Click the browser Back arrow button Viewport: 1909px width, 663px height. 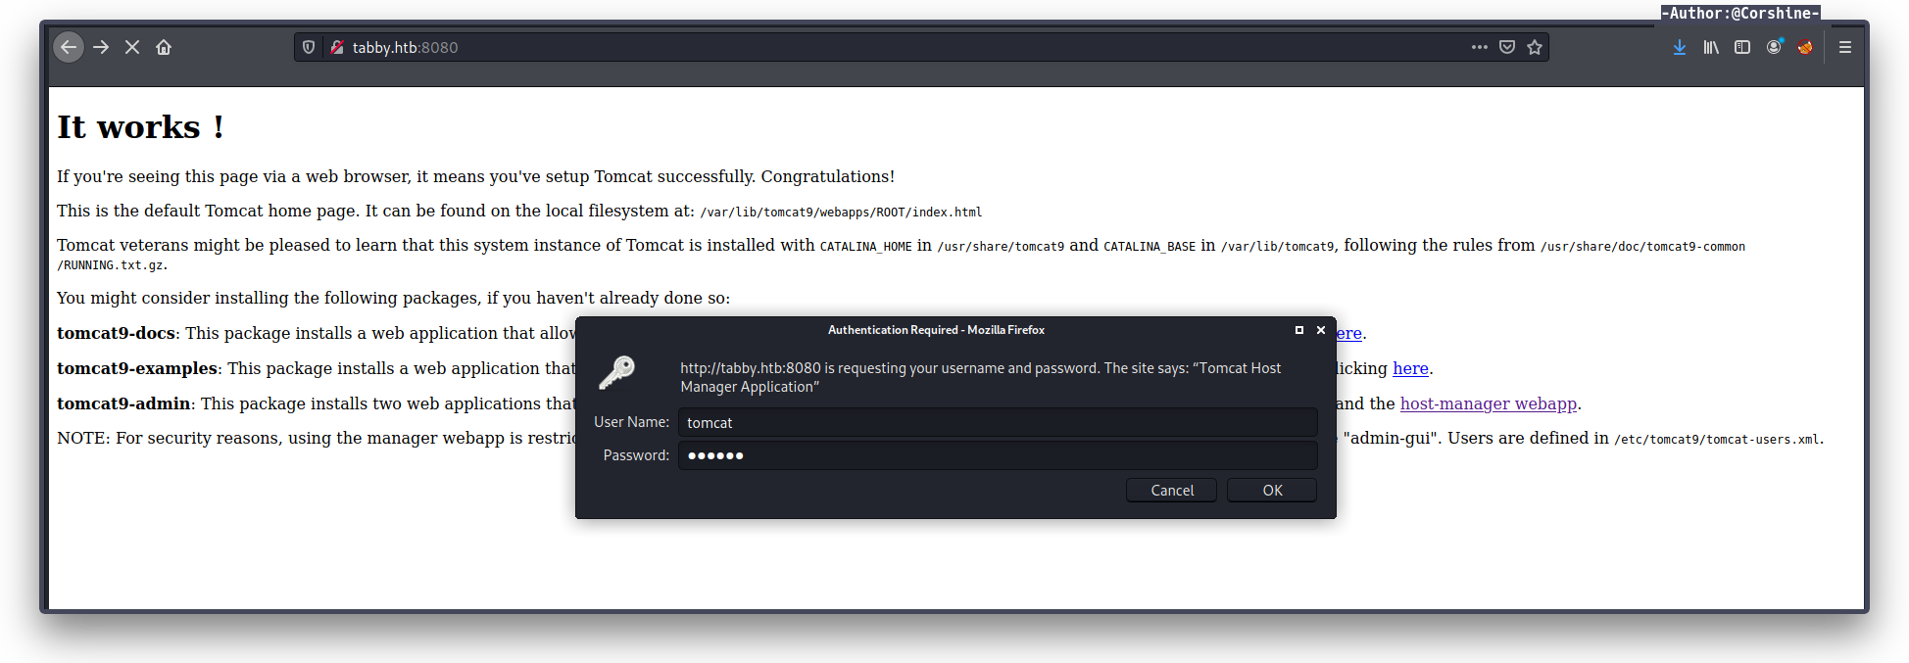point(69,47)
